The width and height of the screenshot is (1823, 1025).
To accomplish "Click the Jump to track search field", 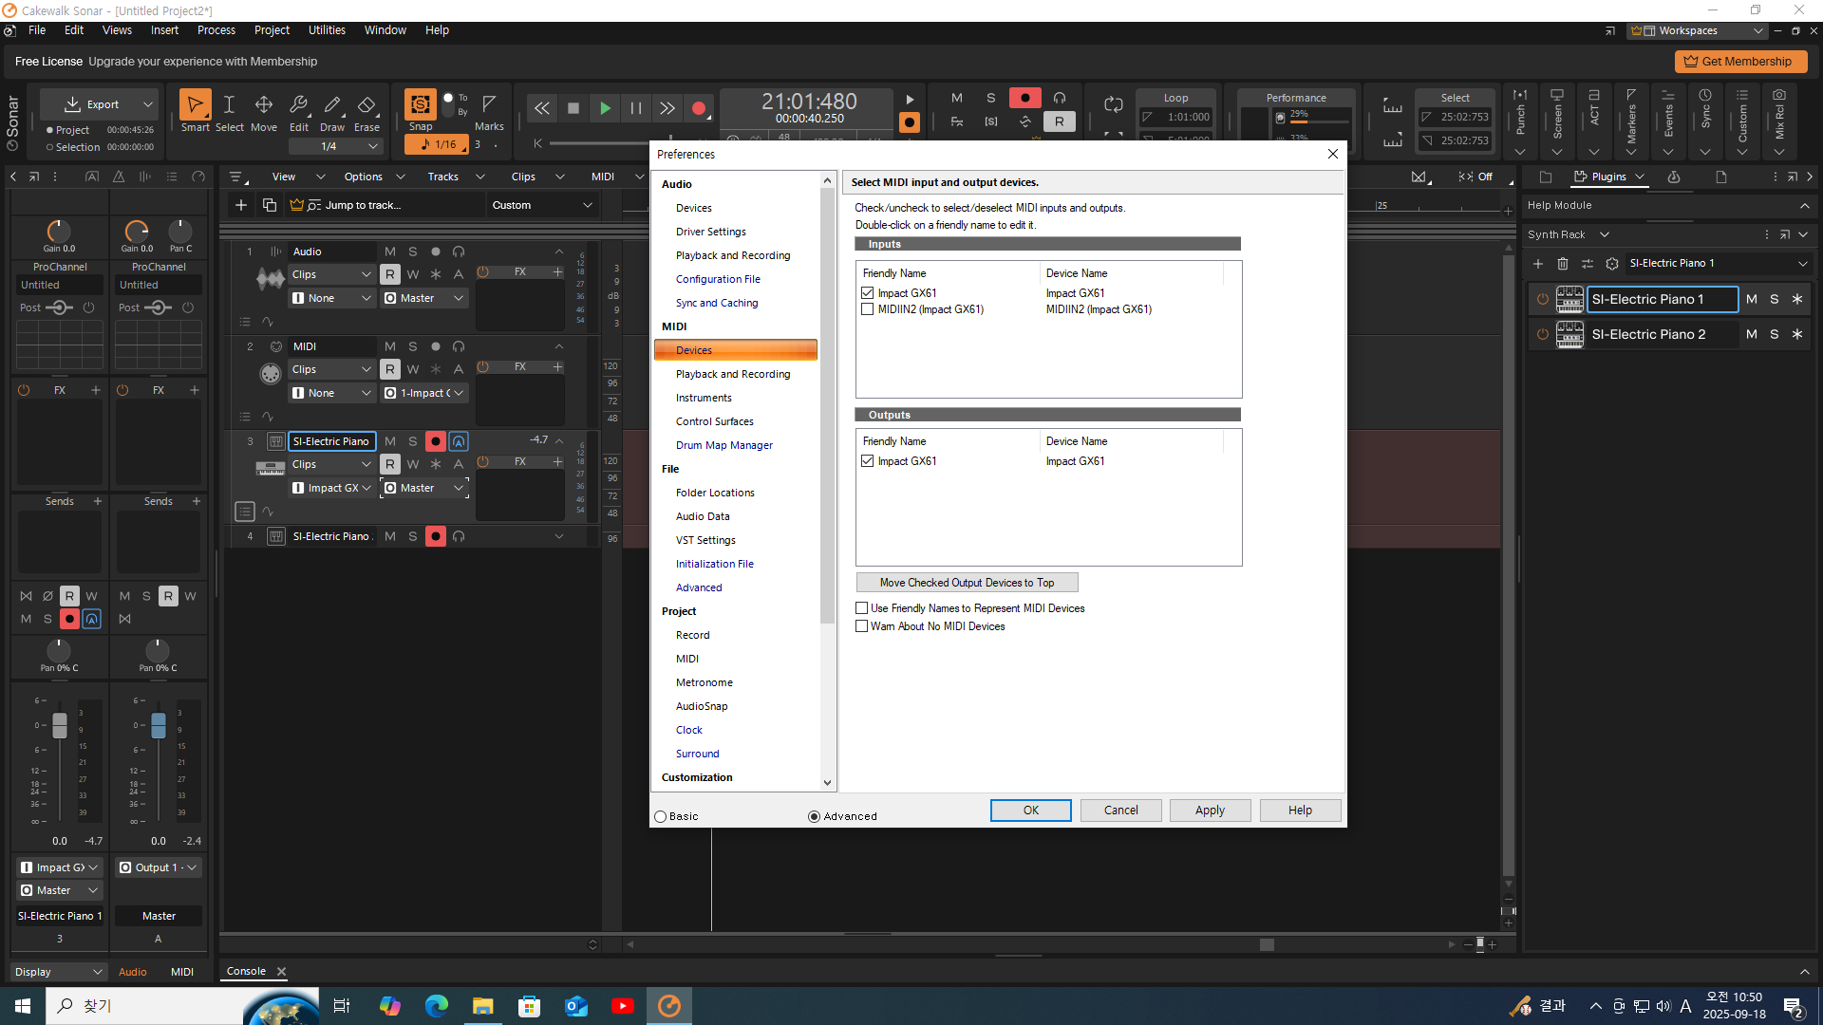I will pos(385,205).
